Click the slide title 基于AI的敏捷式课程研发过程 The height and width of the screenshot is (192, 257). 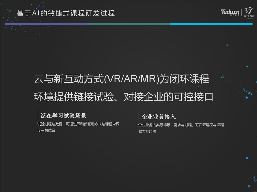(66, 13)
